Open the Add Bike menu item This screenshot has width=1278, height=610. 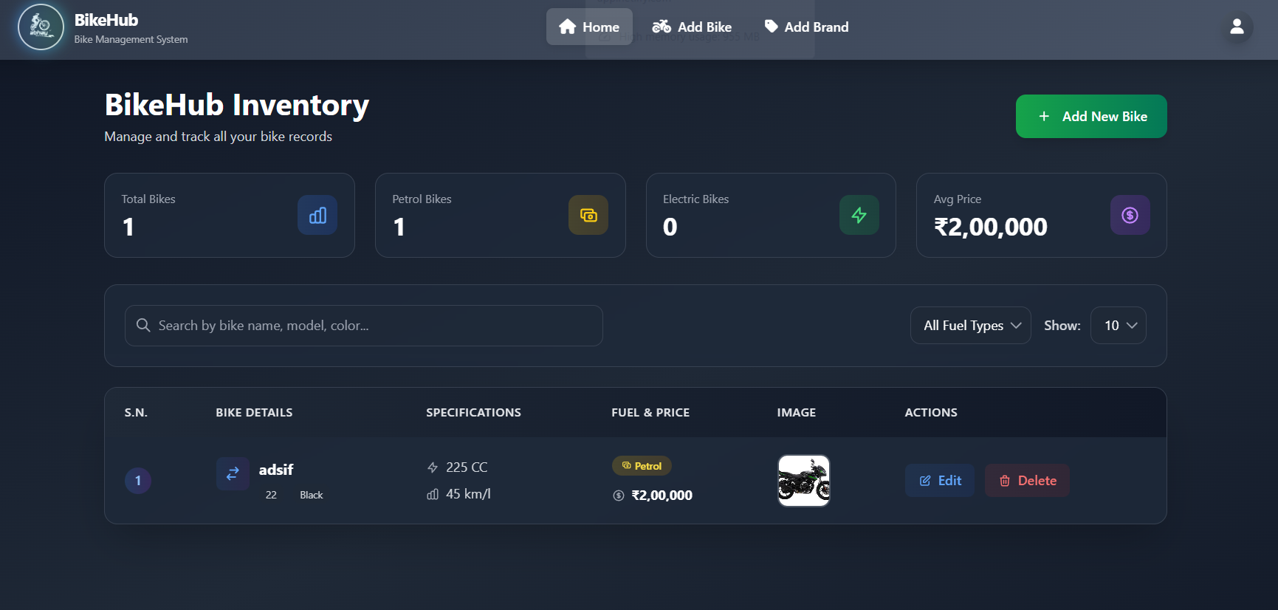click(692, 27)
